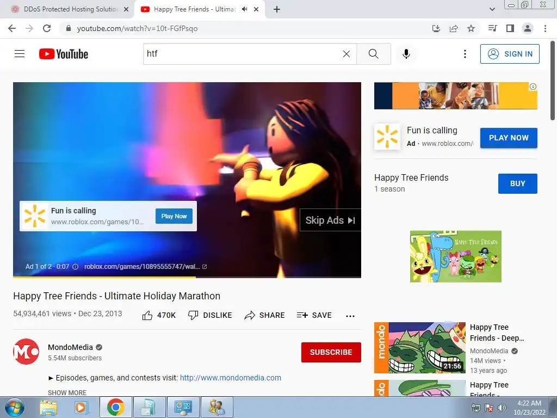Viewport: 557px width, 418px height.
Task: Open the top banner ad image
Action: [x=456, y=96]
